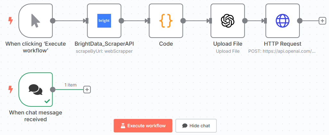Open the Upload File OpenAI node
The width and height of the screenshot is (329, 135).
[228, 21]
